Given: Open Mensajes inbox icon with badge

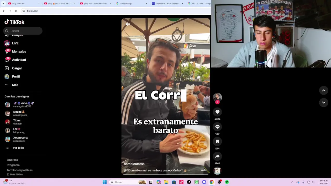Looking at the screenshot, I should pyautogui.click(x=7, y=51).
